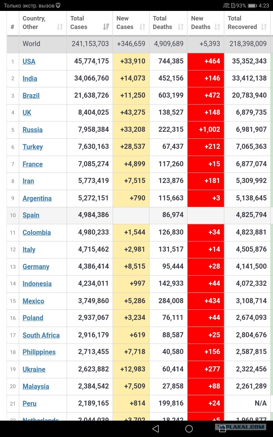
Task: Open the Ukraine country link
Action: pyautogui.click(x=34, y=369)
